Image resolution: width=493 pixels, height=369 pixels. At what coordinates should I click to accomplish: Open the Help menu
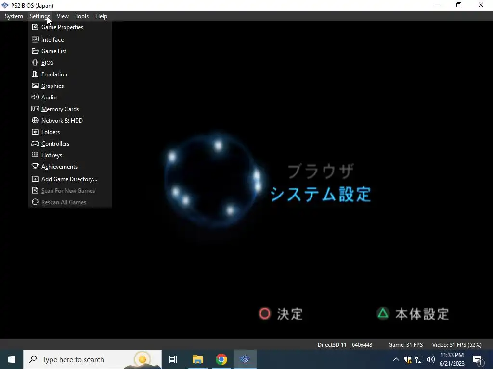101,16
